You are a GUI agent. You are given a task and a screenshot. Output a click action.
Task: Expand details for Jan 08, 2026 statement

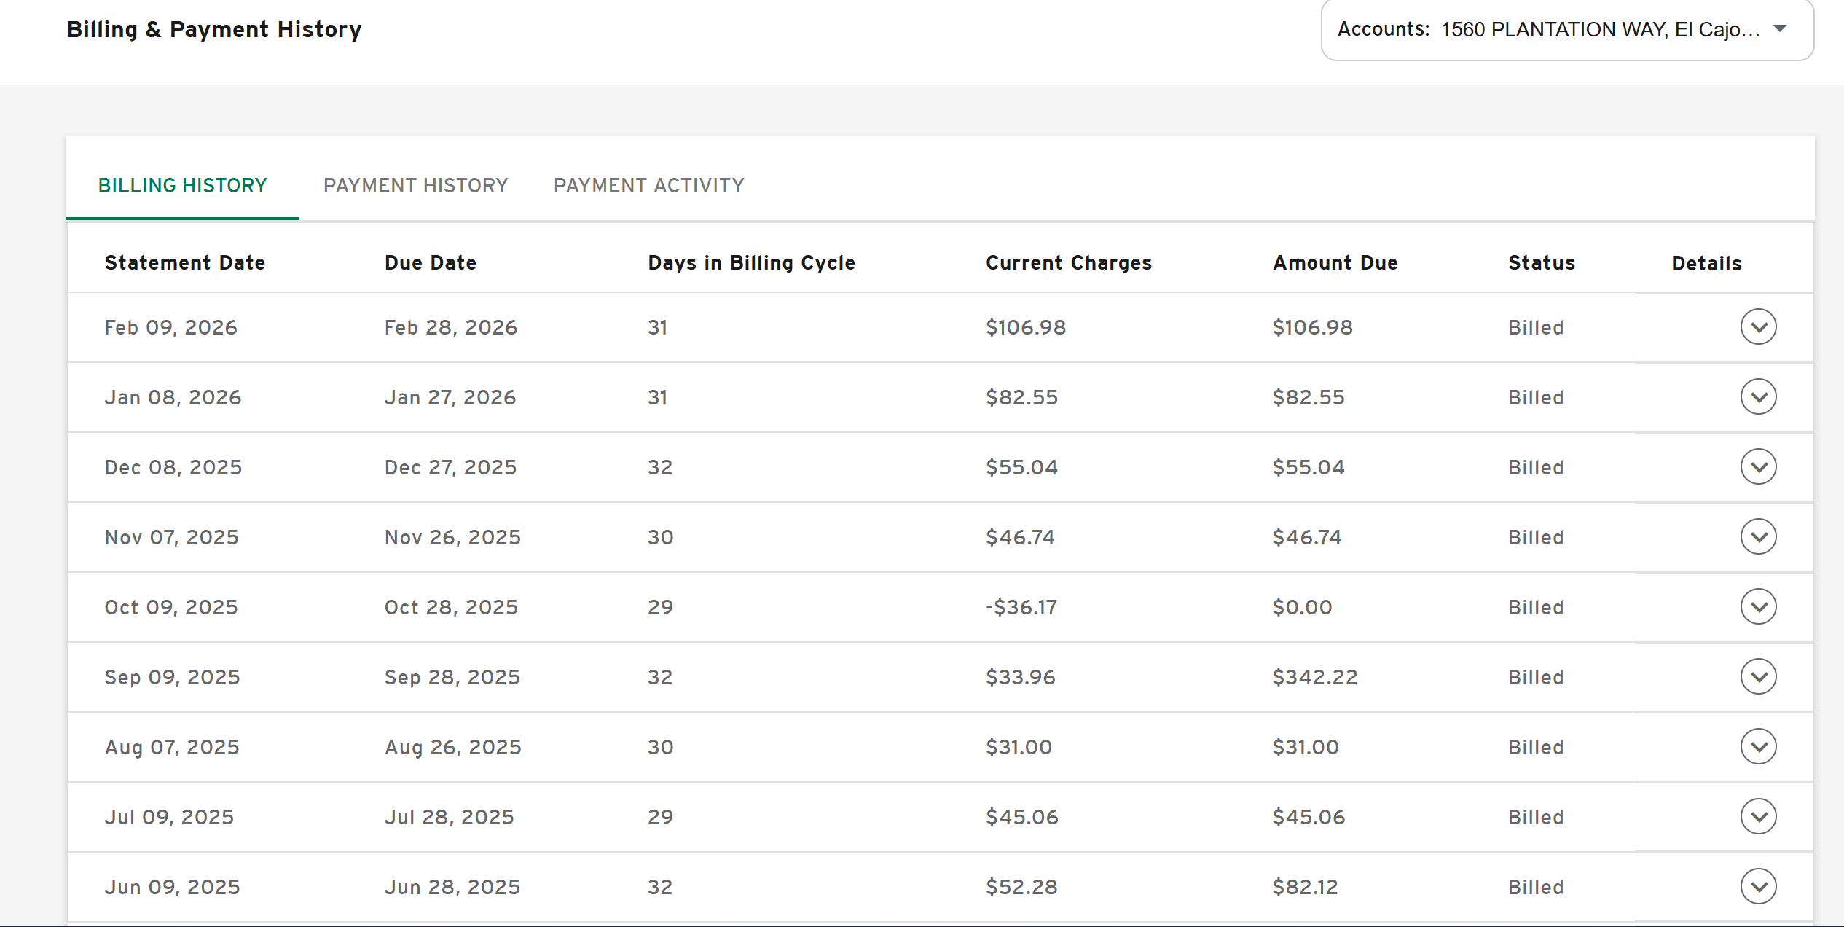[x=1758, y=396]
